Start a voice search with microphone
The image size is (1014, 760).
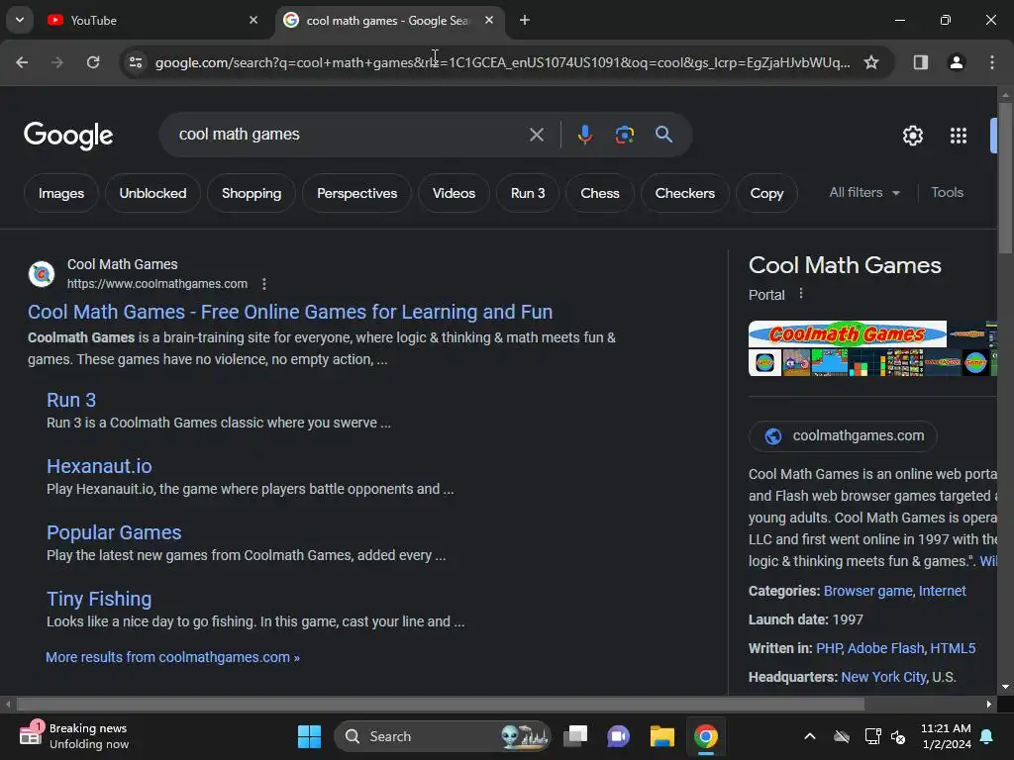[x=584, y=135]
